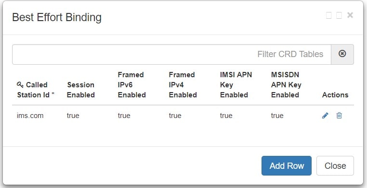Select the MSISDN APN Key Enabled header
This screenshot has height=188, width=367.
pos(286,85)
